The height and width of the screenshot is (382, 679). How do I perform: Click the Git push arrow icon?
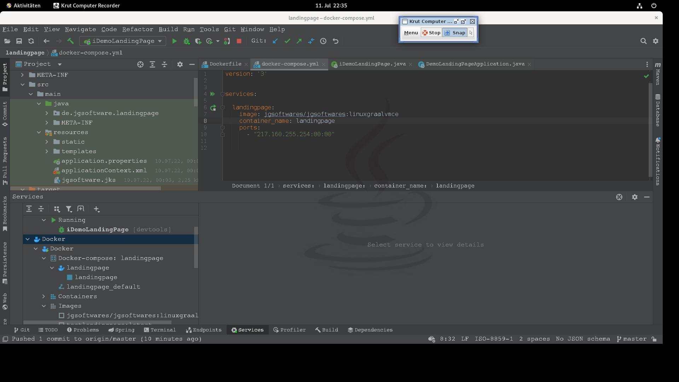click(299, 41)
